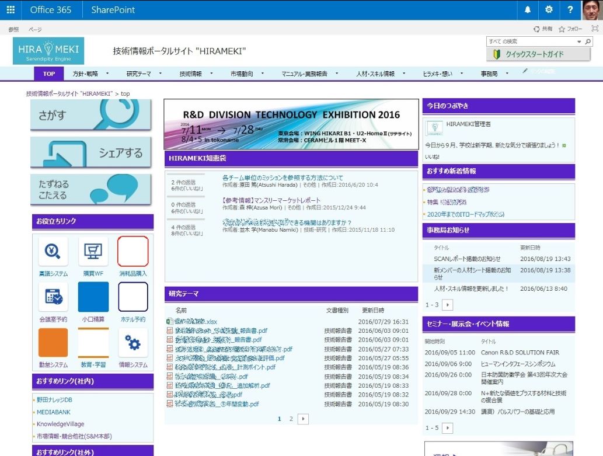Image resolution: width=603 pixels, height=456 pixels.
Task: Open the SharePoint link in header
Action: point(113,9)
